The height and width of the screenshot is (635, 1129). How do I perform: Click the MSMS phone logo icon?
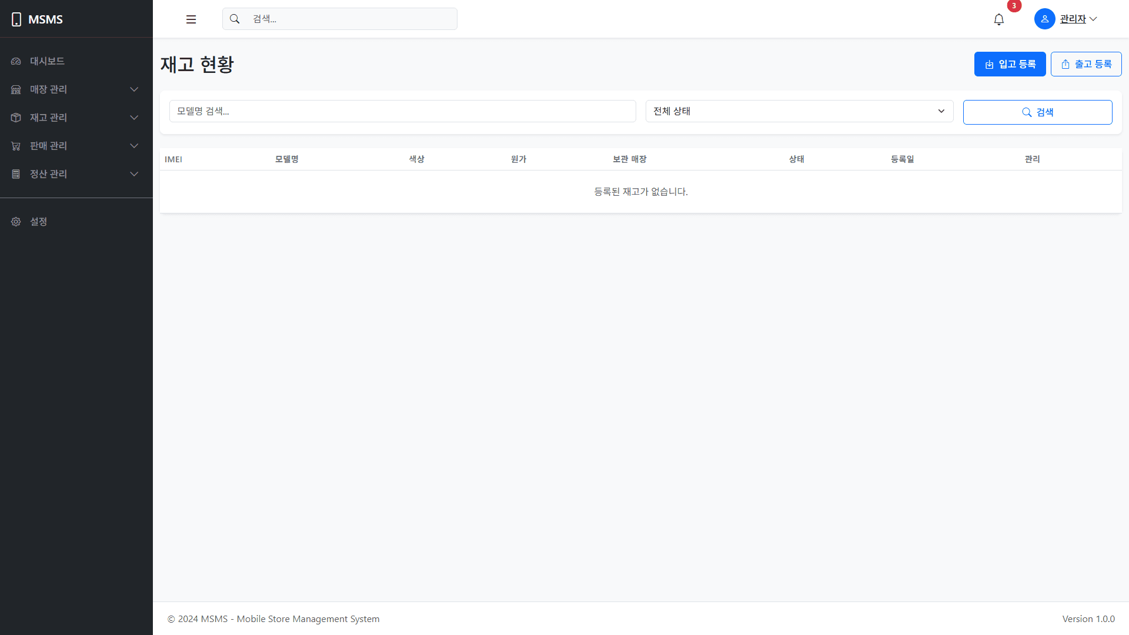(x=16, y=19)
